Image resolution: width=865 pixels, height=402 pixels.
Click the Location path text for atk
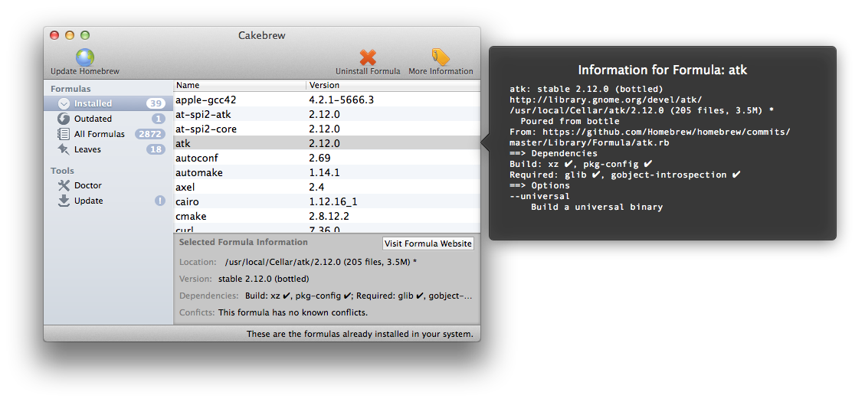pyautogui.click(x=320, y=262)
